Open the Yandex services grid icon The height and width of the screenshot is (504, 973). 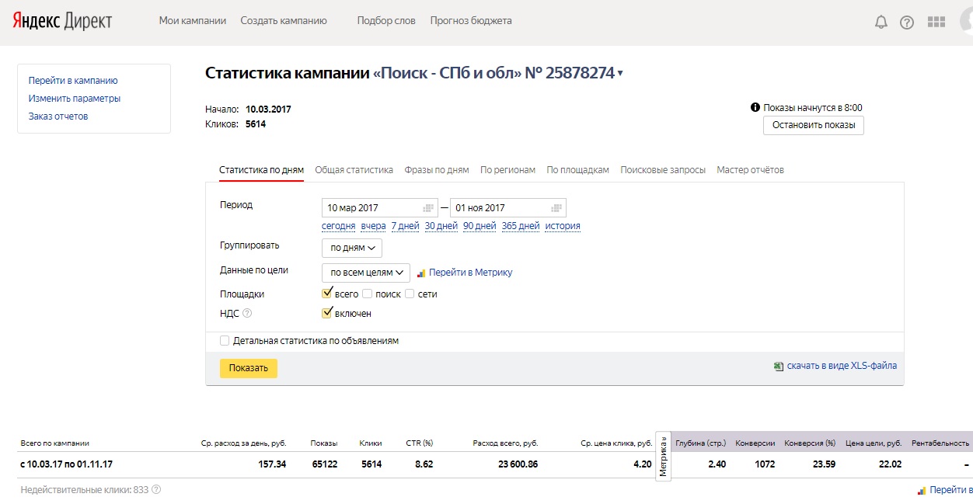936,22
